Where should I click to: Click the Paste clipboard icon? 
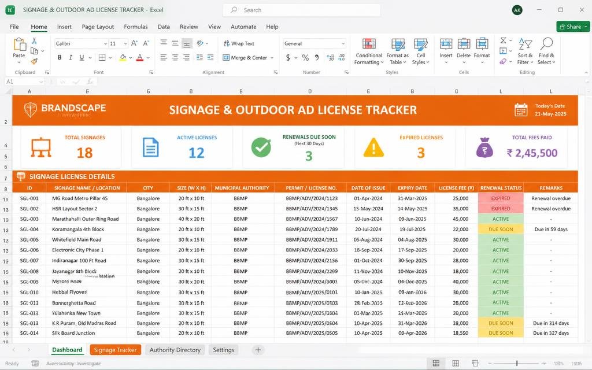(19, 45)
